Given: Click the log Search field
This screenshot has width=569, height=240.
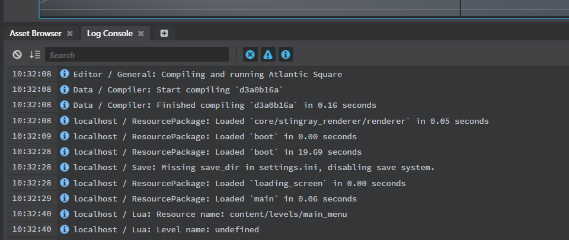Looking at the screenshot, I should [x=137, y=55].
